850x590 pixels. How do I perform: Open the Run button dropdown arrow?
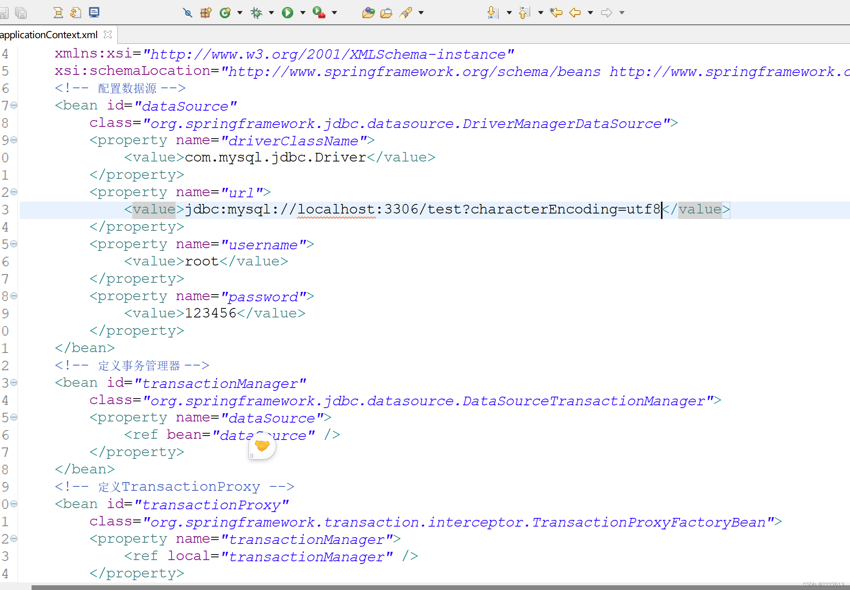click(x=303, y=13)
